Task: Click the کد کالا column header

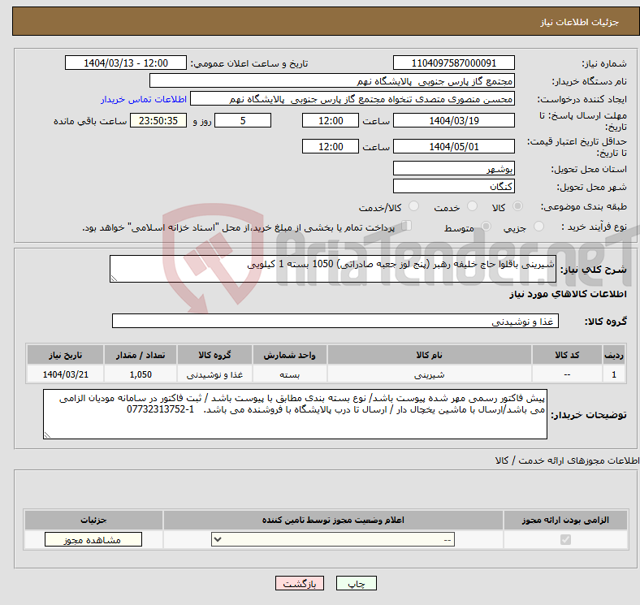Action: pyautogui.click(x=567, y=355)
